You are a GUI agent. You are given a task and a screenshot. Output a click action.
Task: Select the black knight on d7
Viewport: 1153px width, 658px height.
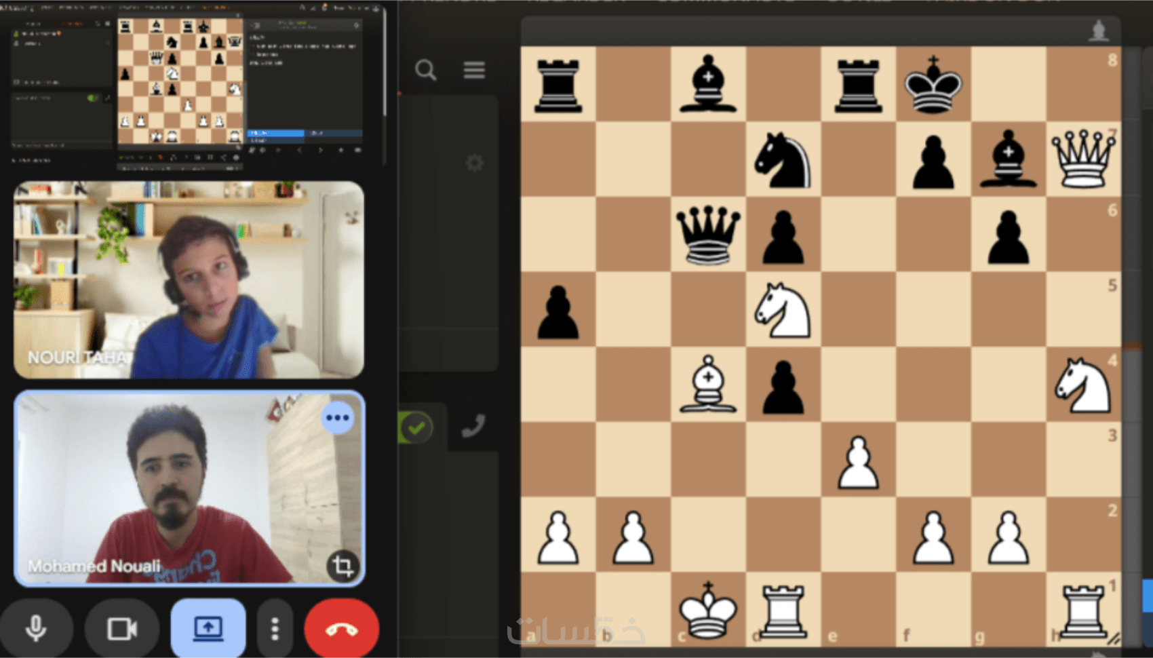tap(783, 159)
